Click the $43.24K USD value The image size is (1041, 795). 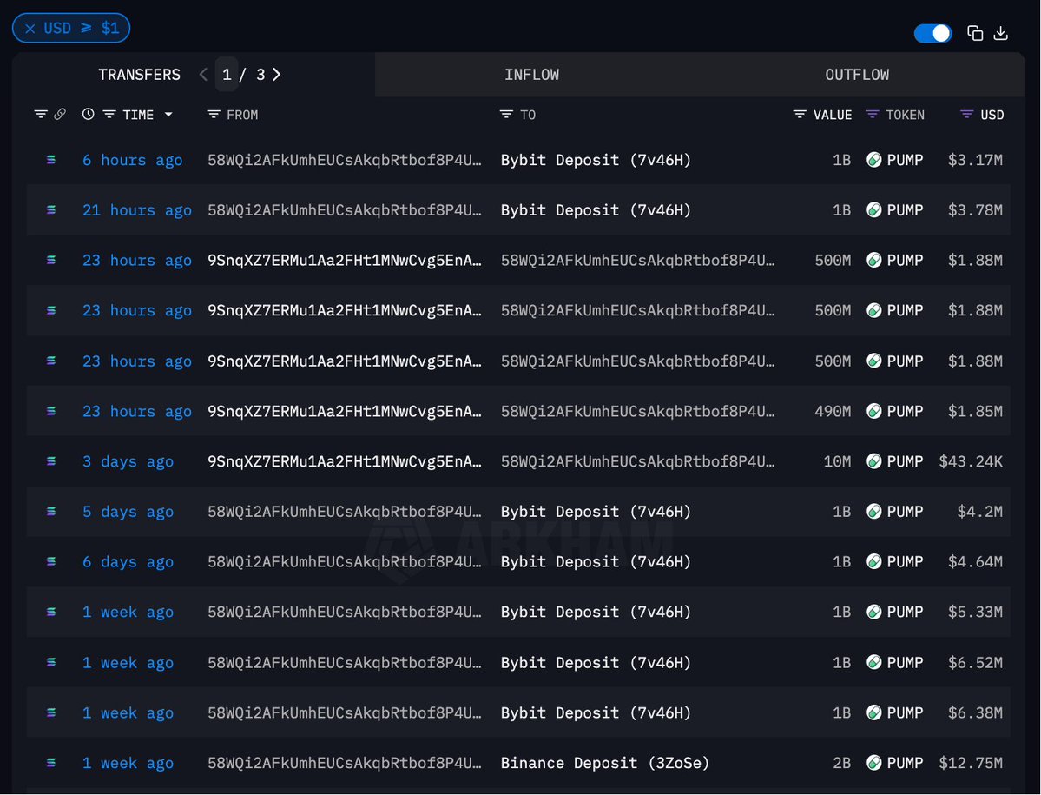pos(971,461)
